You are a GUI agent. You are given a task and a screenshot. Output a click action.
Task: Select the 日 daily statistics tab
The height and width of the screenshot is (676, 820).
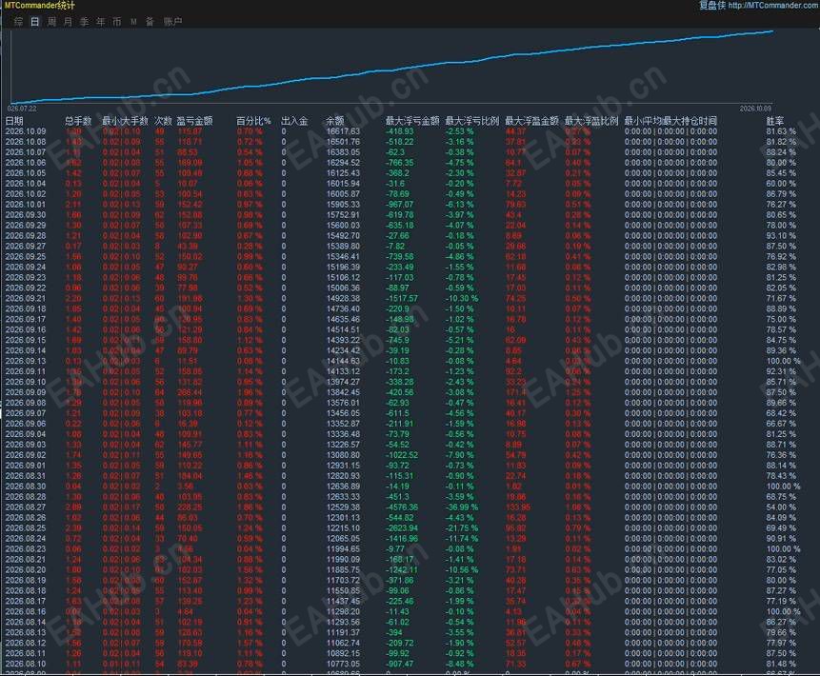tap(35, 22)
